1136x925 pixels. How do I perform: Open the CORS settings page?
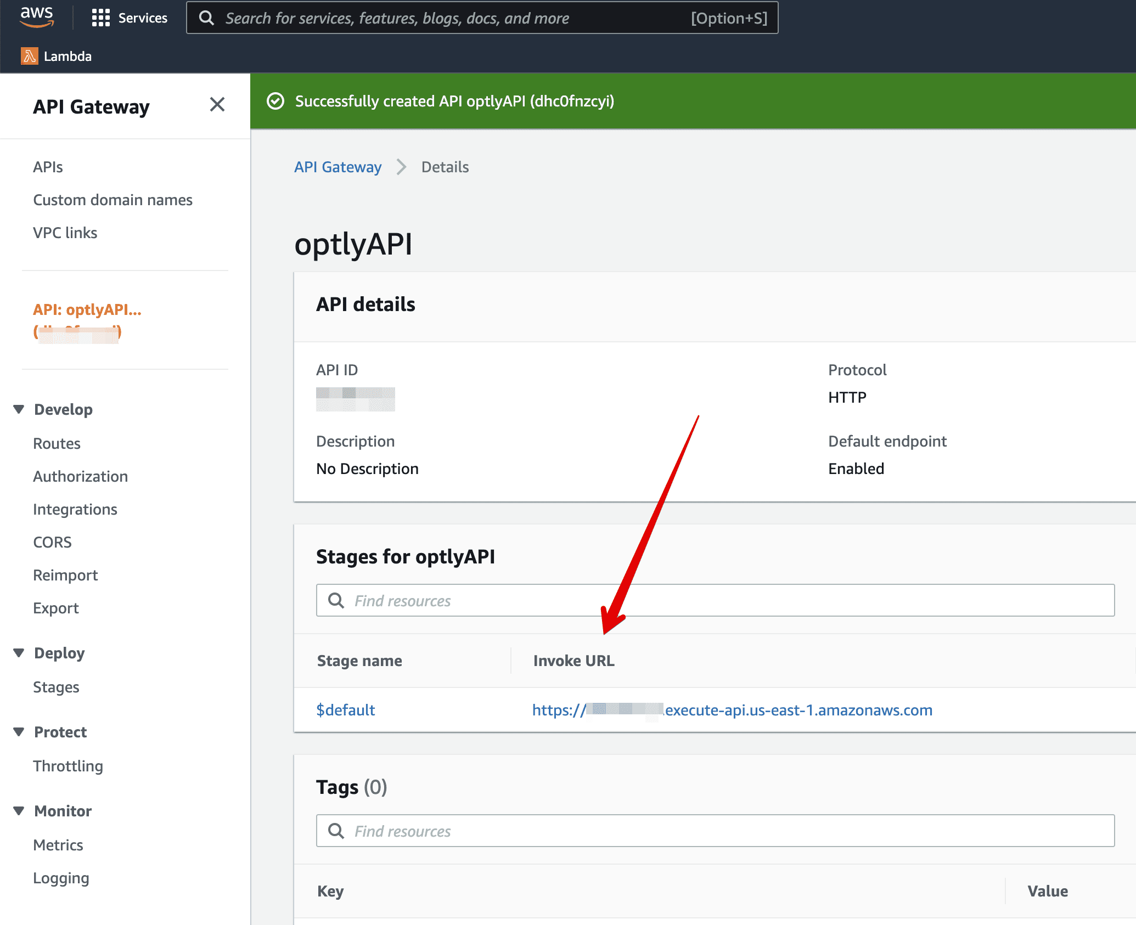click(52, 542)
